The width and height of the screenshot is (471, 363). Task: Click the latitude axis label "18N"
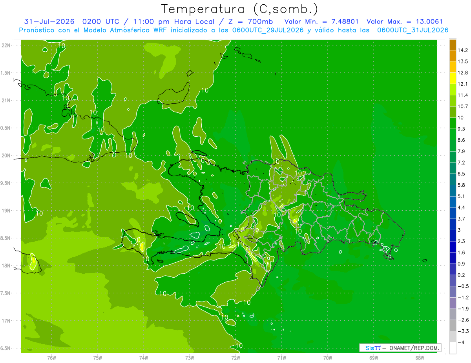tap(6, 266)
